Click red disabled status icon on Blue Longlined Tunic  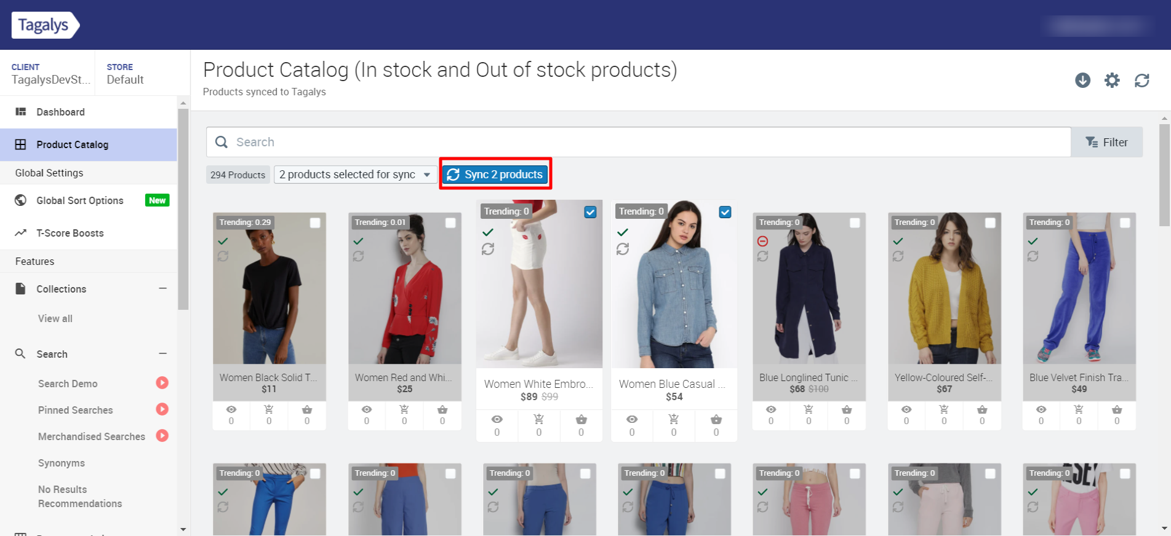pos(763,241)
